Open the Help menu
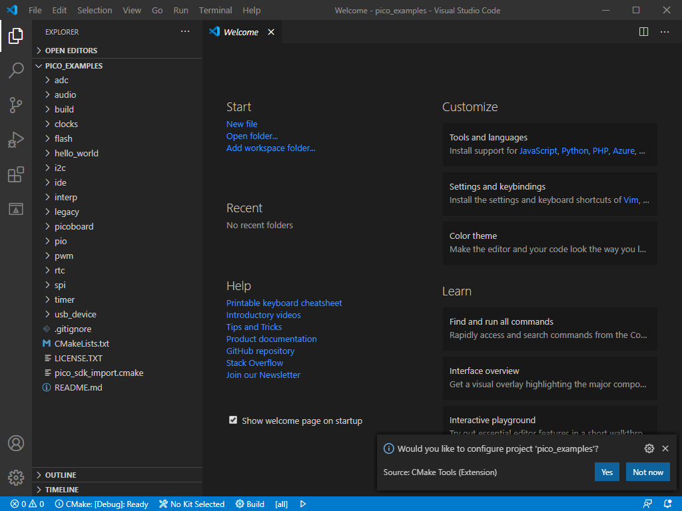The image size is (682, 511). 251,10
